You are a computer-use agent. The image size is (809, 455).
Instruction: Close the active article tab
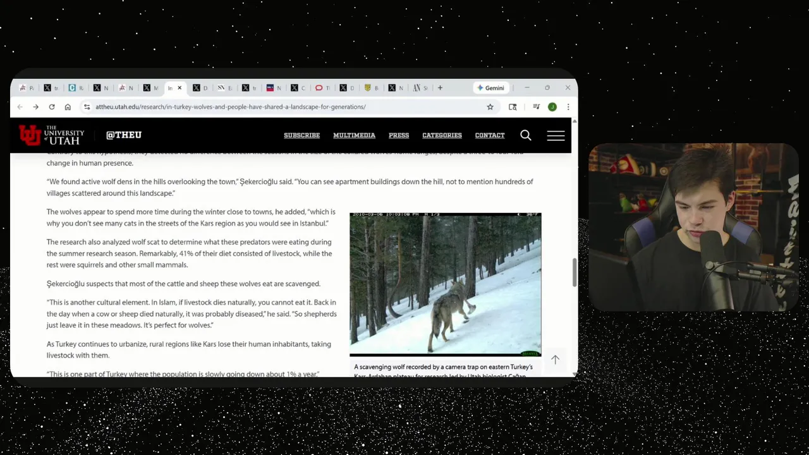pyautogui.click(x=179, y=88)
